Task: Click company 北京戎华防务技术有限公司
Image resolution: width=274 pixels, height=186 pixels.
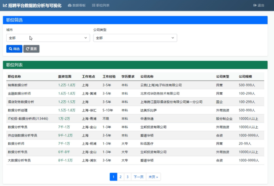Action: [x=160, y=94]
